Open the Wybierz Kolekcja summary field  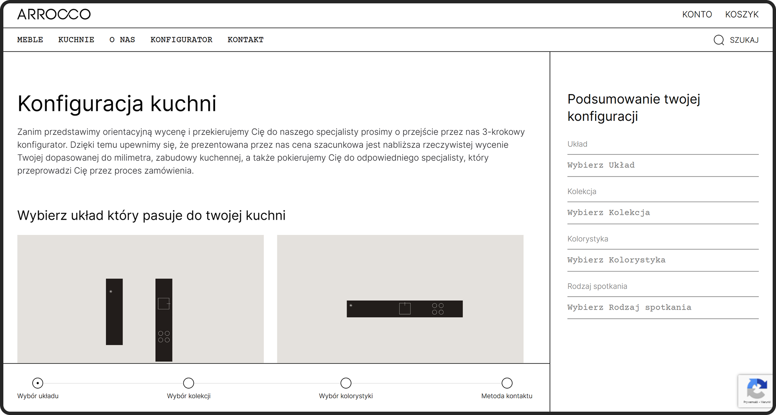pyautogui.click(x=663, y=213)
